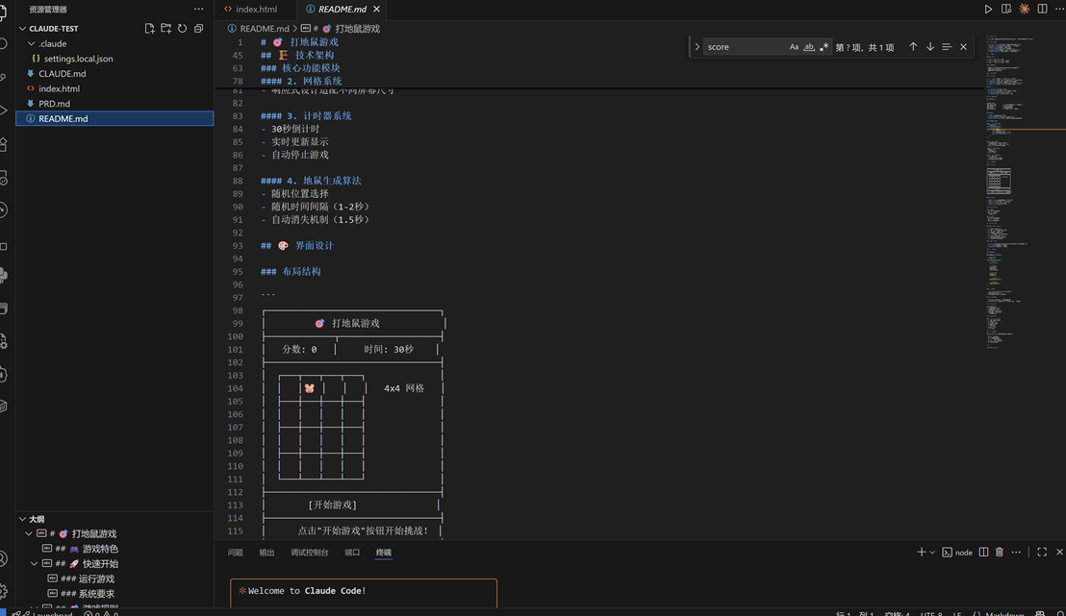Toggle match case in find widget
This screenshot has width=1066, height=616.
794,47
